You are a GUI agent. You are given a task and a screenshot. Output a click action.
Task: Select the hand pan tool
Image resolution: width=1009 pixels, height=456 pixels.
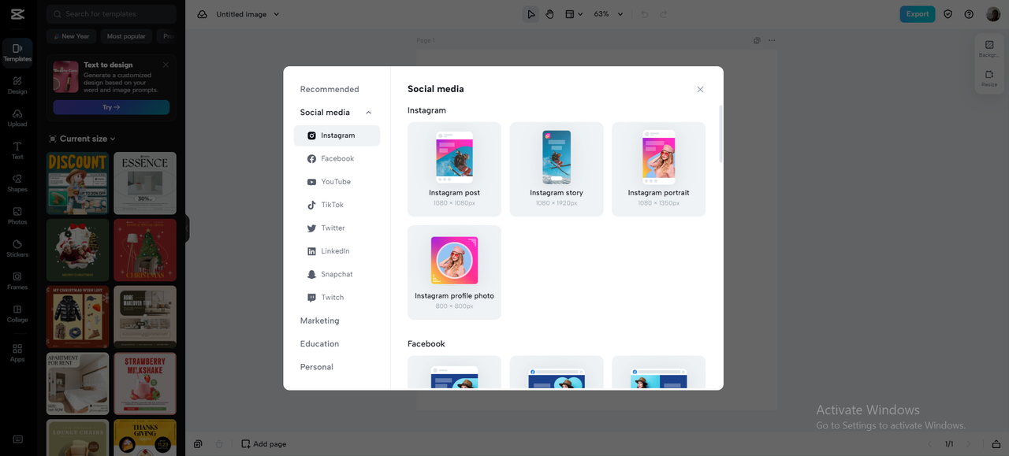(x=549, y=14)
